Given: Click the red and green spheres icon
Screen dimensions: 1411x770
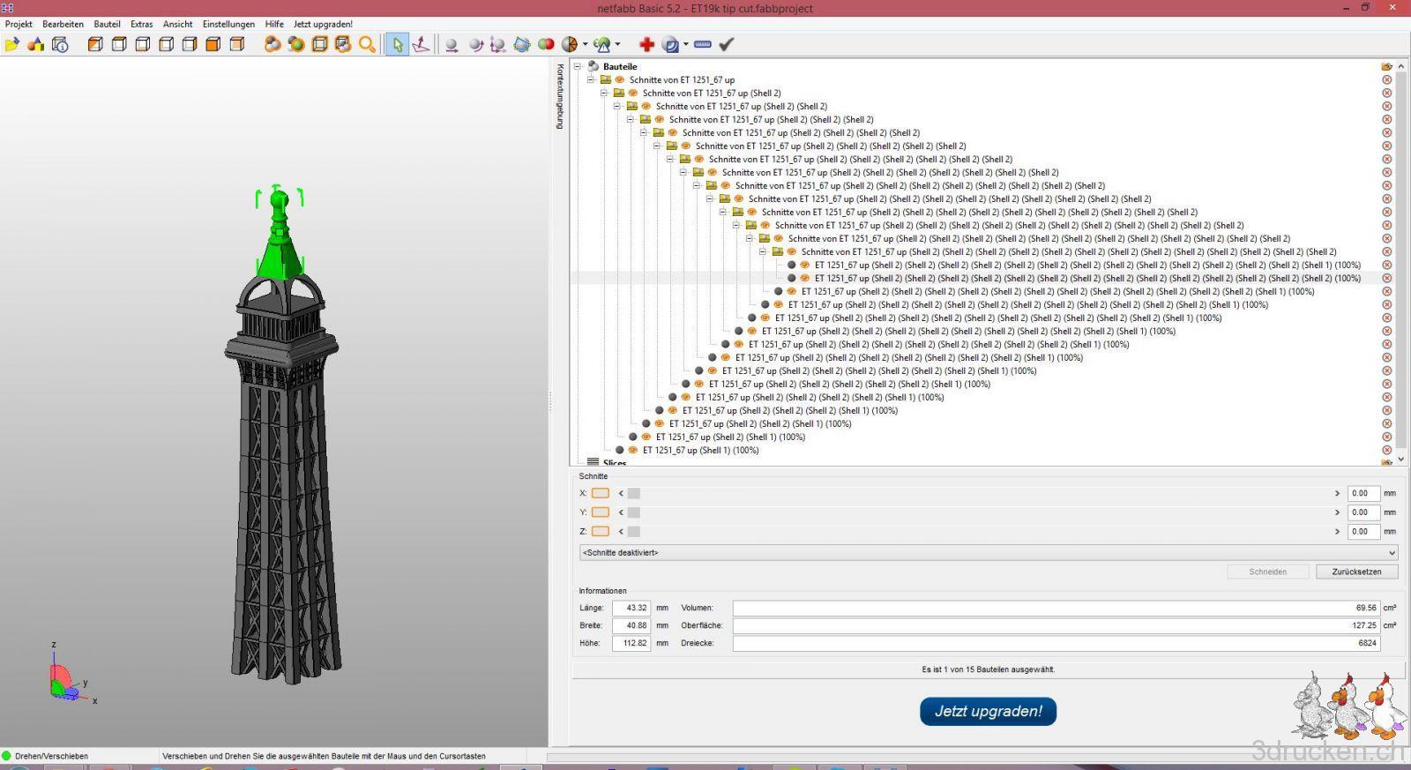Looking at the screenshot, I should 546,44.
